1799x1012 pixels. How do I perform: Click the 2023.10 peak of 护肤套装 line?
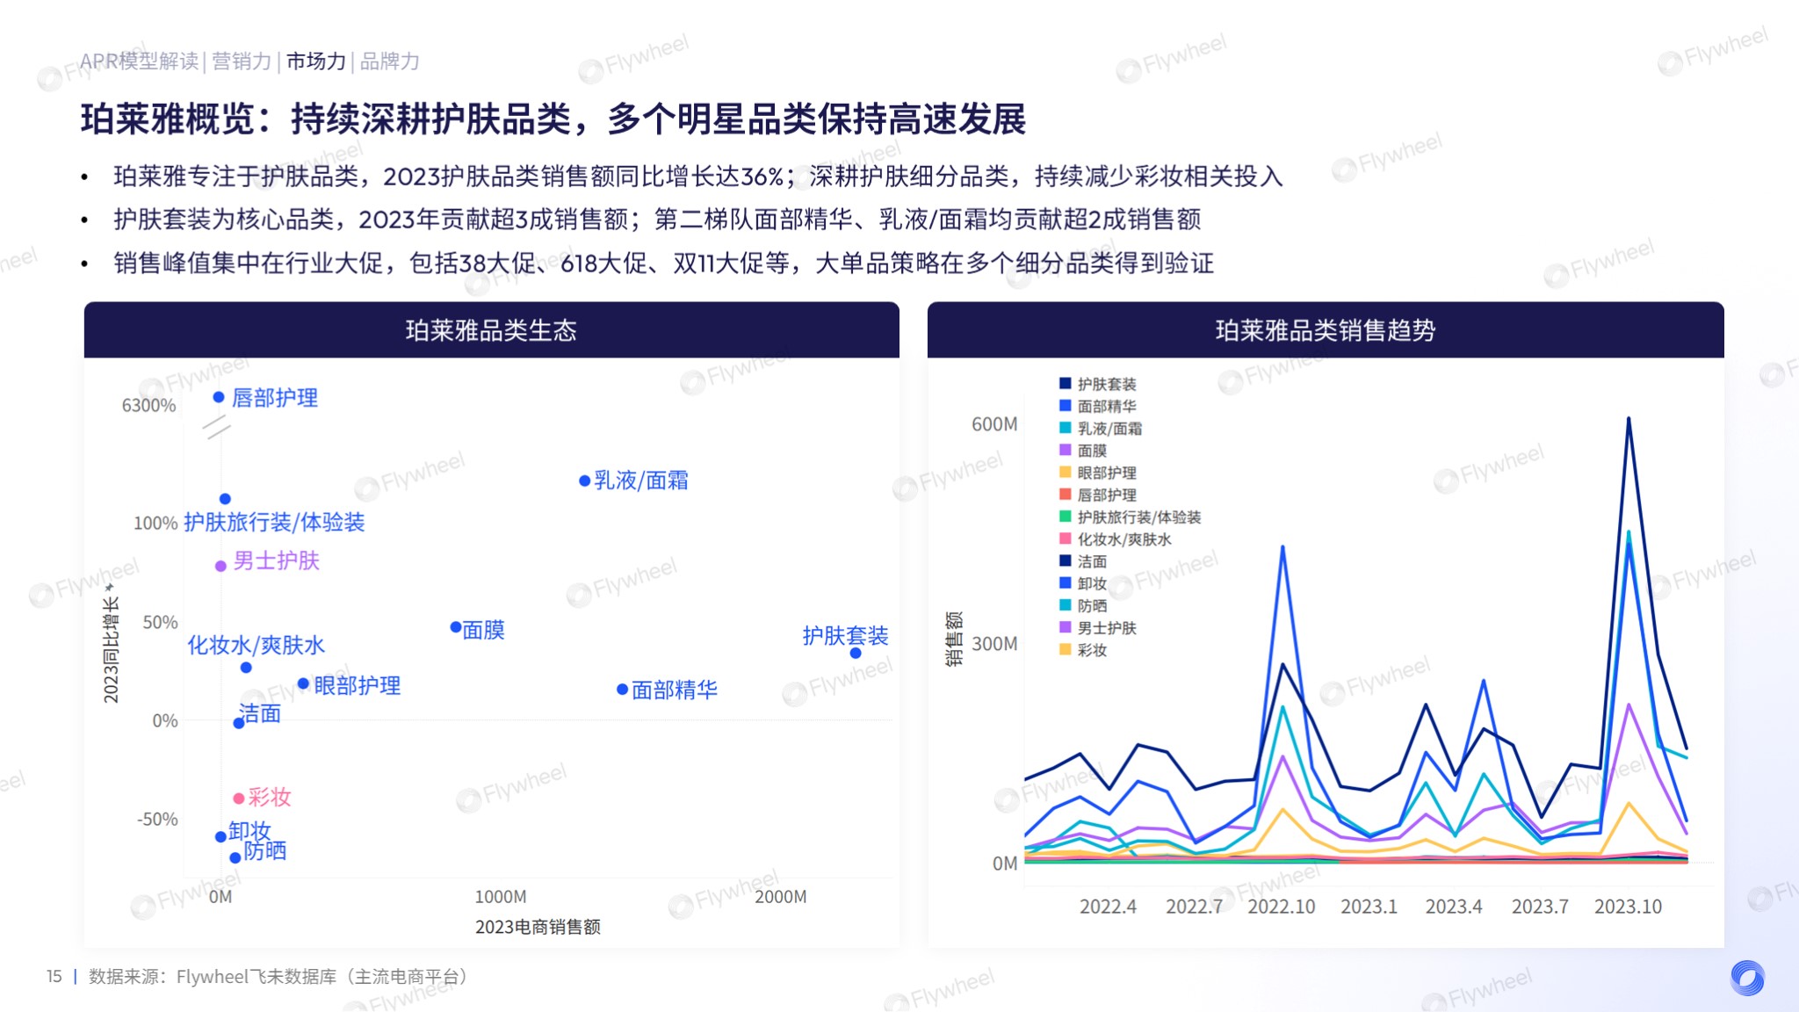[x=1629, y=419]
